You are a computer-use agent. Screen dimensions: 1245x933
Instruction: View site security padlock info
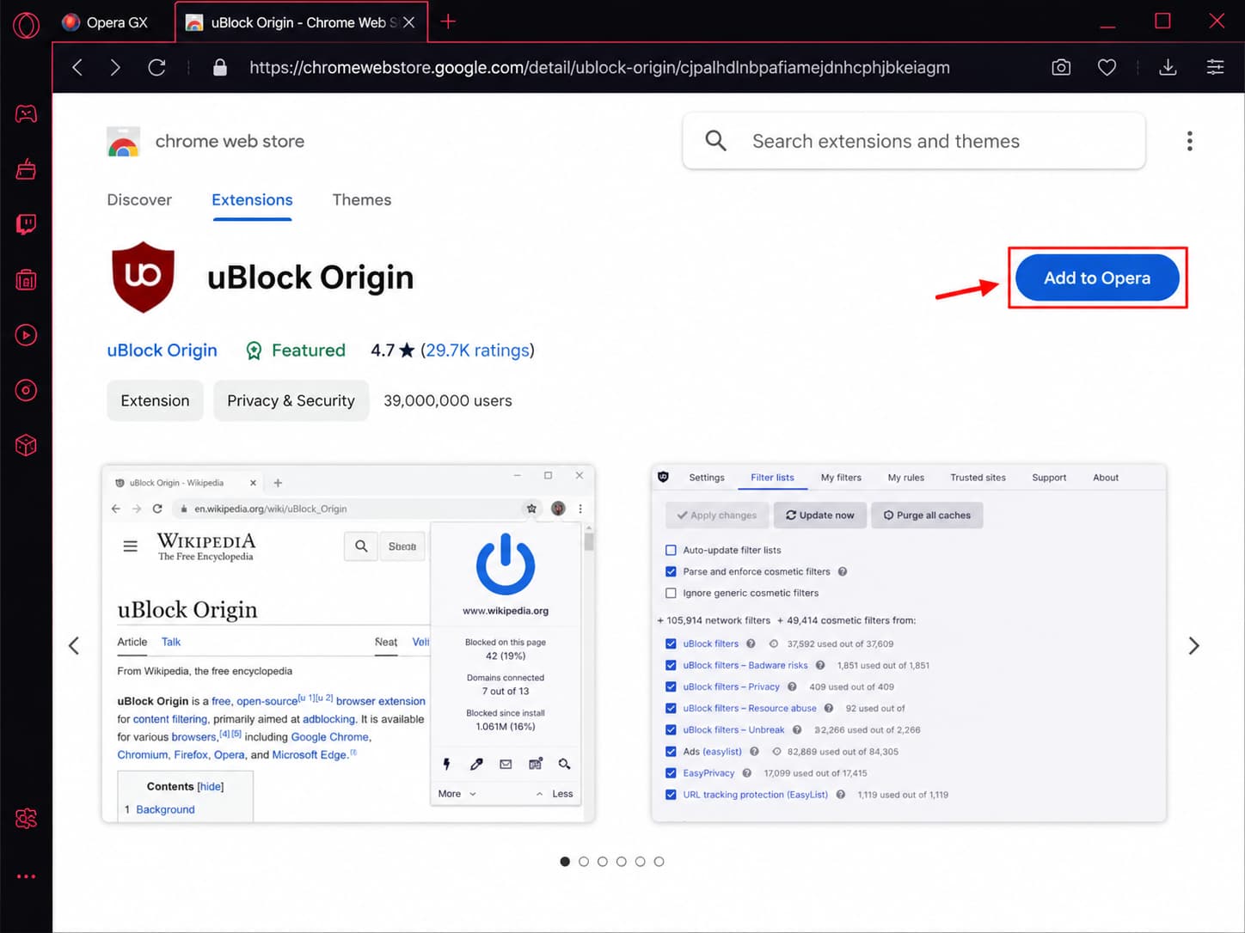[220, 67]
